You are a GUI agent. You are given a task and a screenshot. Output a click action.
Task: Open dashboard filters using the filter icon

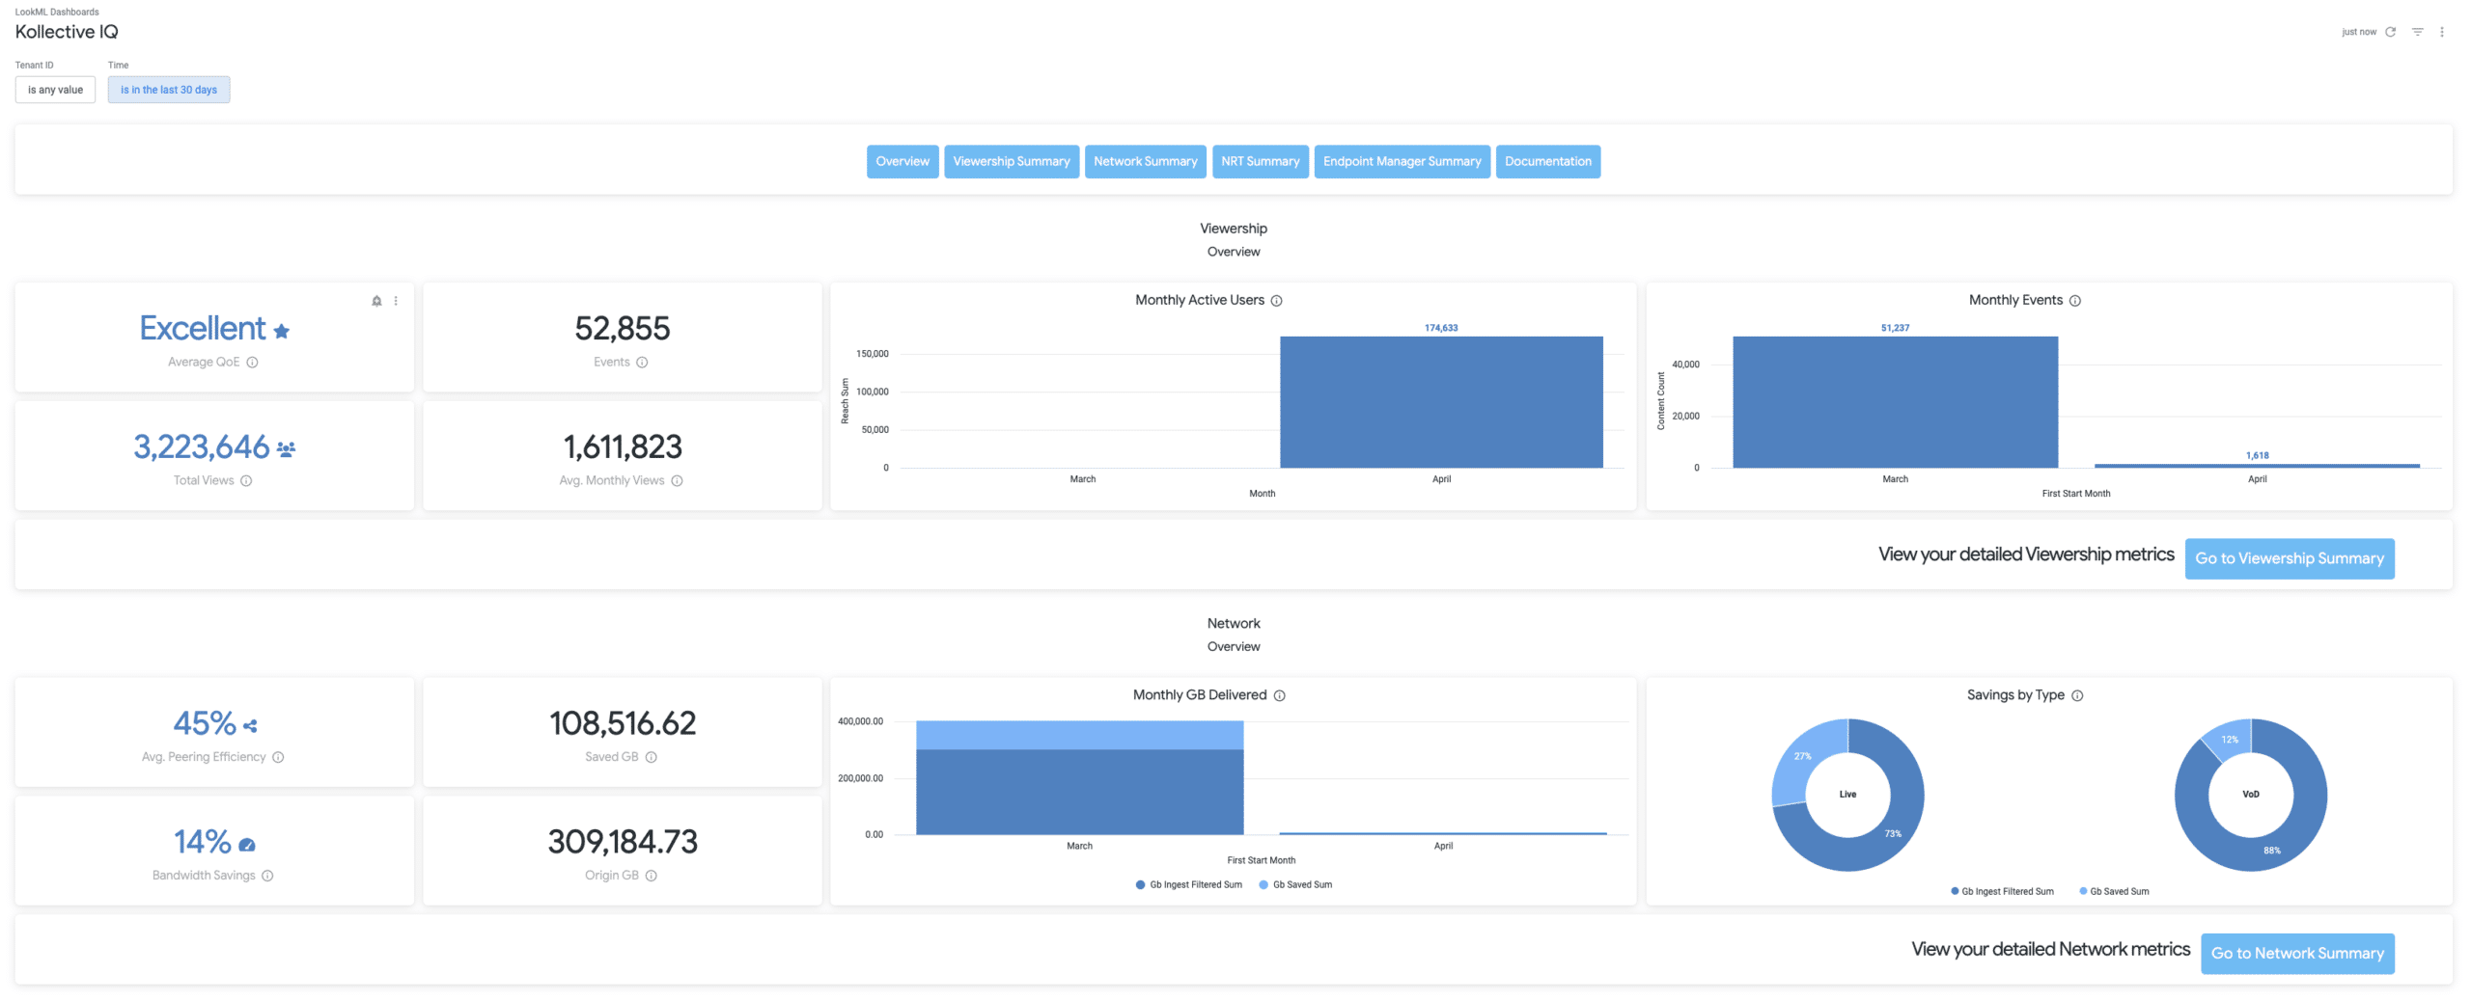click(2417, 31)
